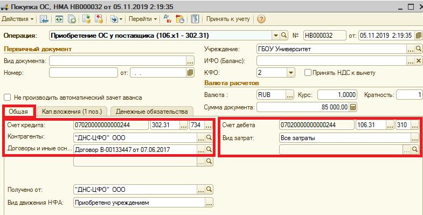Click the find-in-list toolbar icon
Viewport: 423px width, 215px height.
(x=44, y=19)
